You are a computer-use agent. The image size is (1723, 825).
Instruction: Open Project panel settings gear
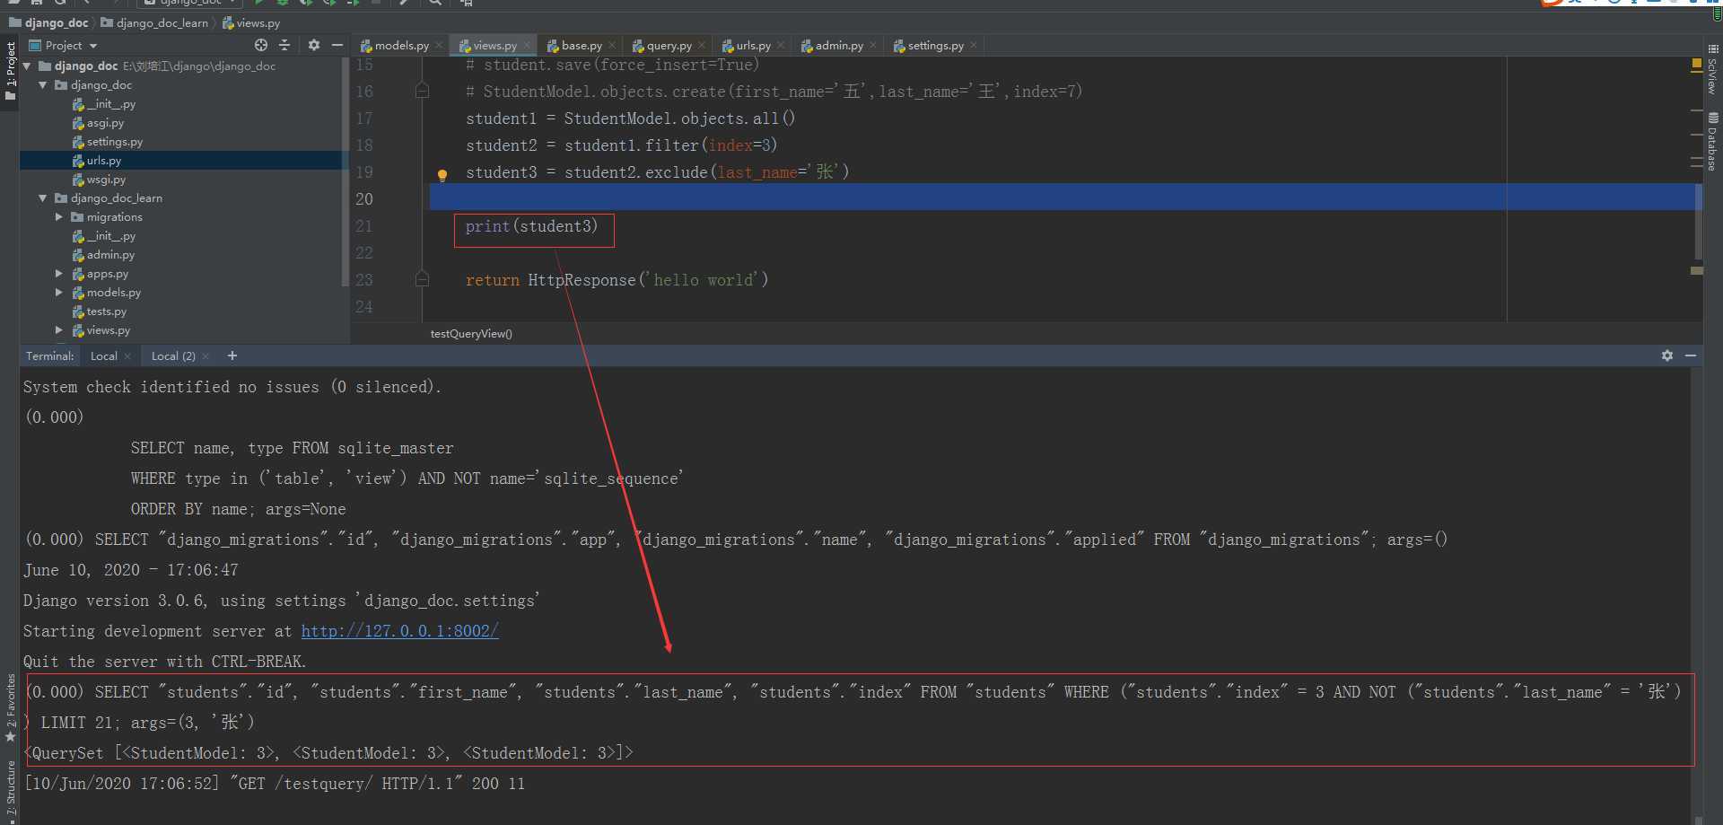pyautogui.click(x=313, y=45)
